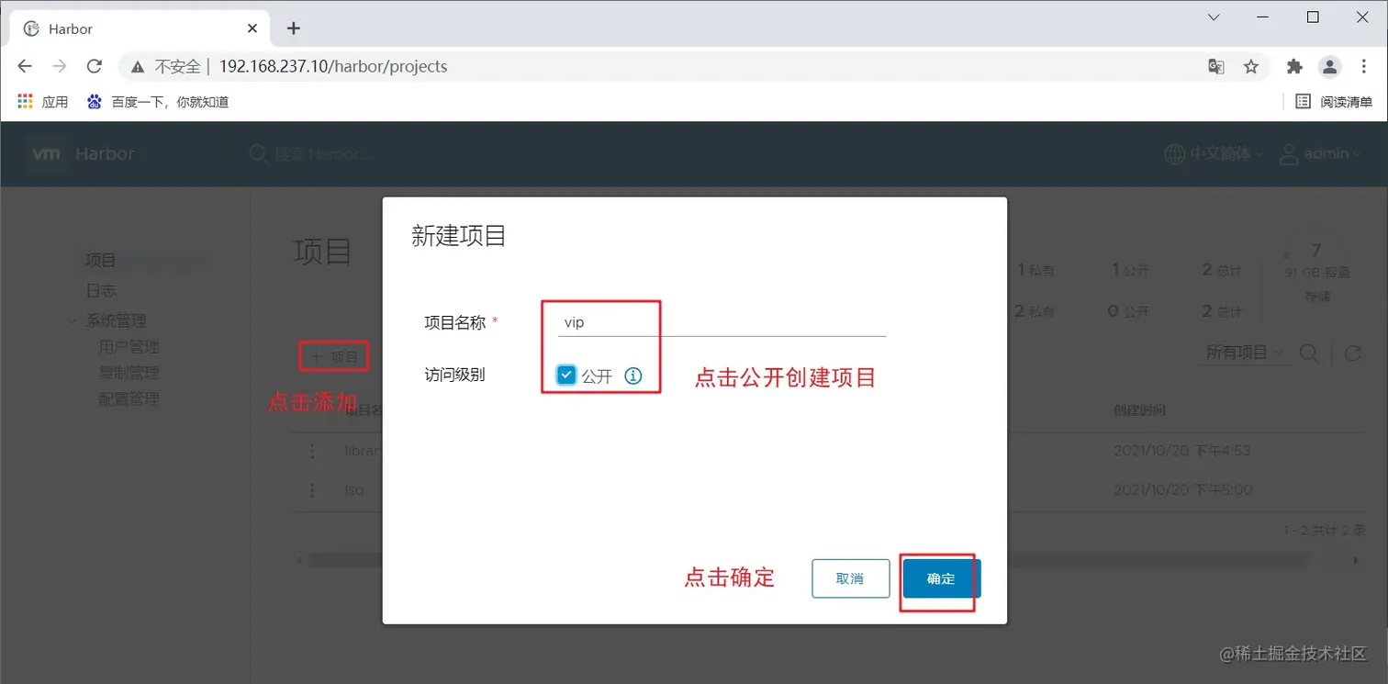Open 复制管理 in sidebar
Viewport: 1388px width, 684px height.
(129, 373)
